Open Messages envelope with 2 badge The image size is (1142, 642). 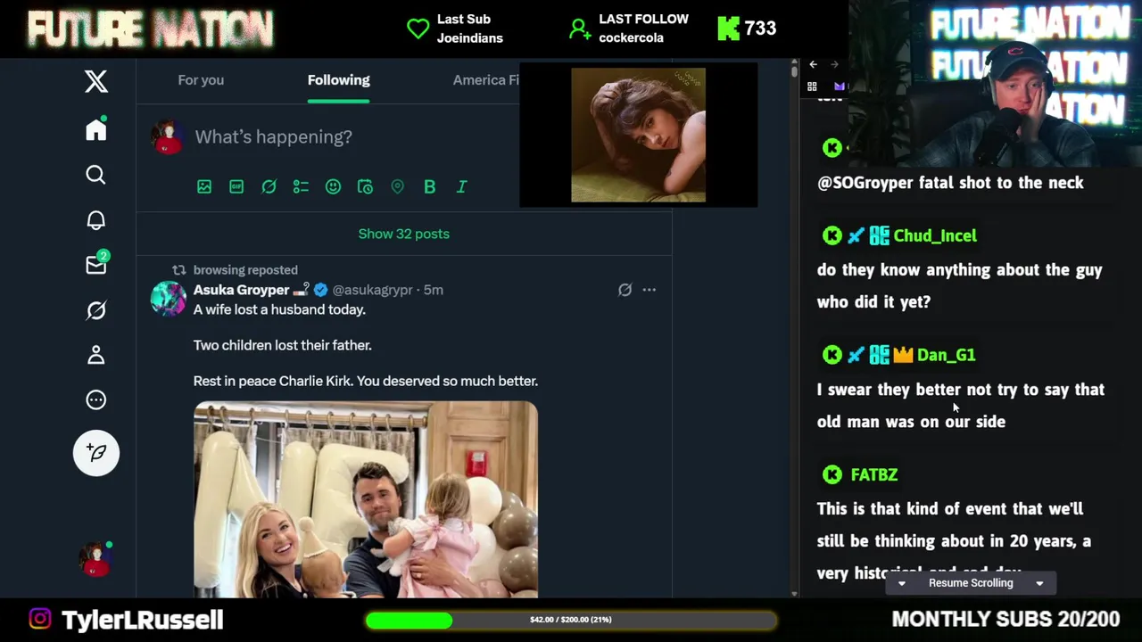pos(96,264)
